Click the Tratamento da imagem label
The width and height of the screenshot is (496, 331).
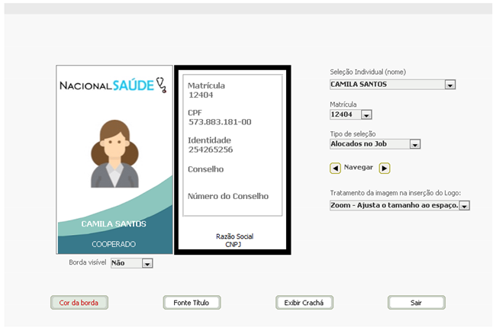click(x=395, y=193)
